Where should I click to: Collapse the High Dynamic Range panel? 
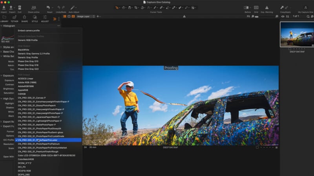[2, 99]
